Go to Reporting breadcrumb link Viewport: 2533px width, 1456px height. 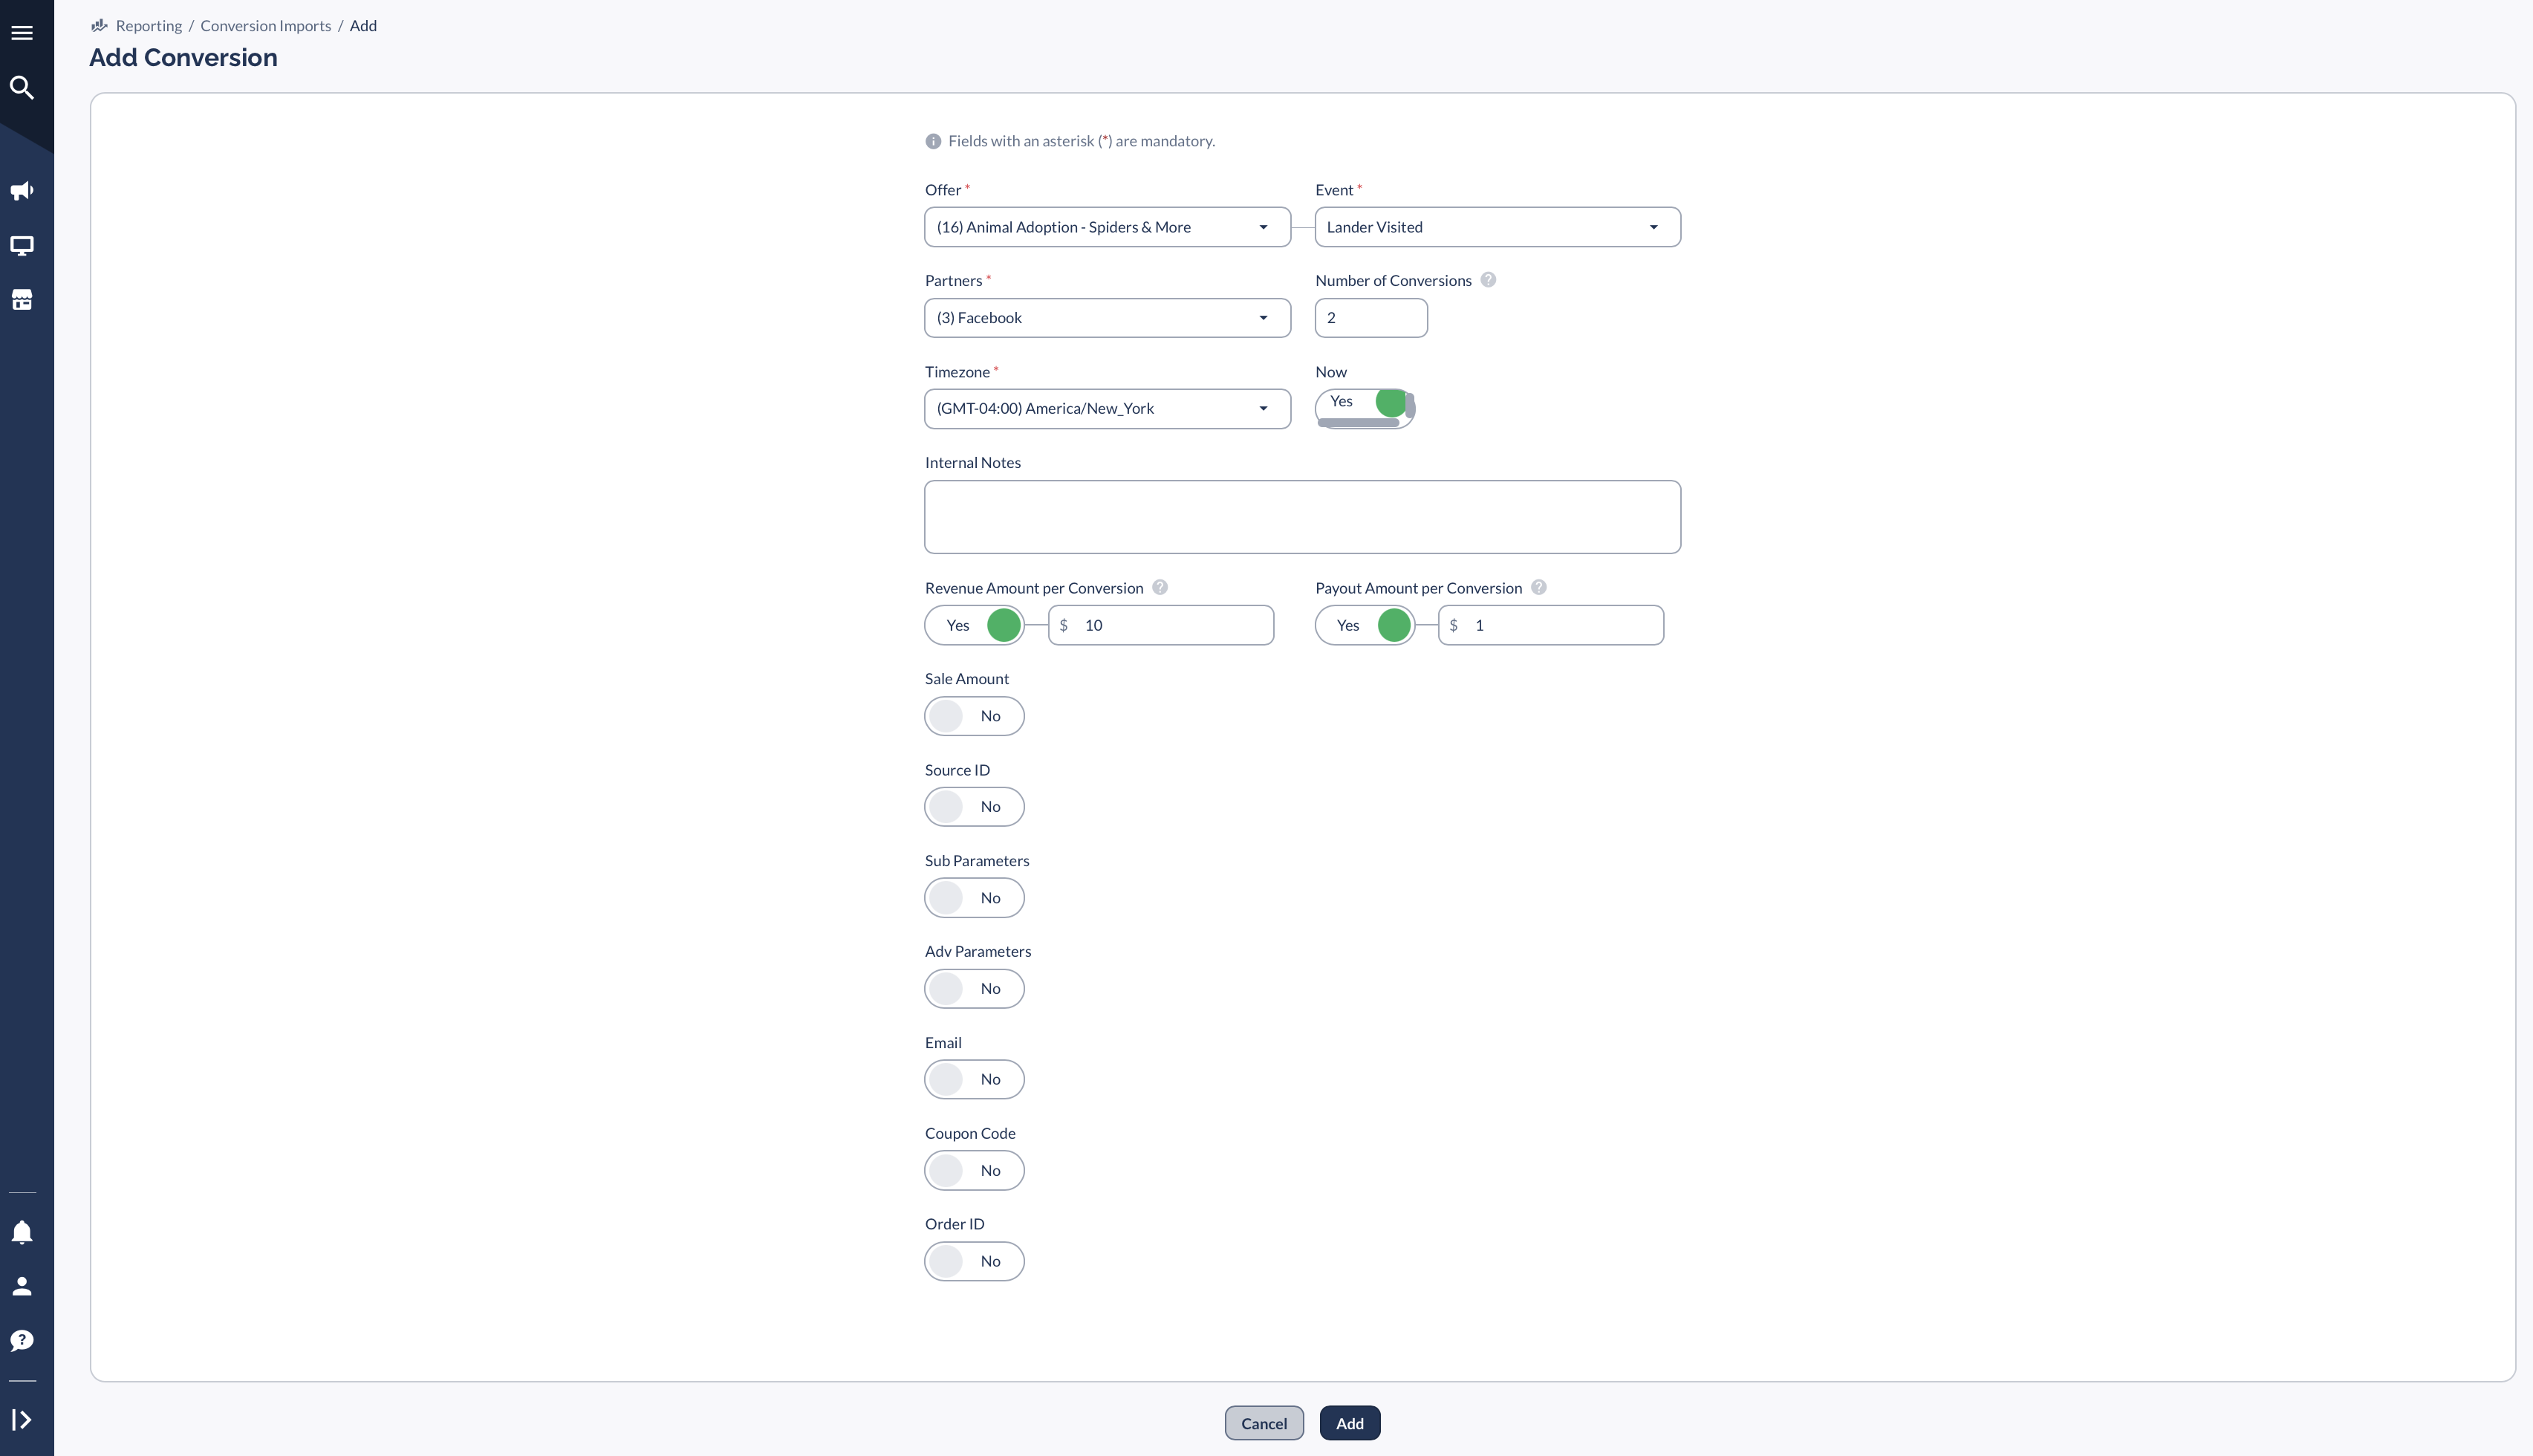[149, 26]
